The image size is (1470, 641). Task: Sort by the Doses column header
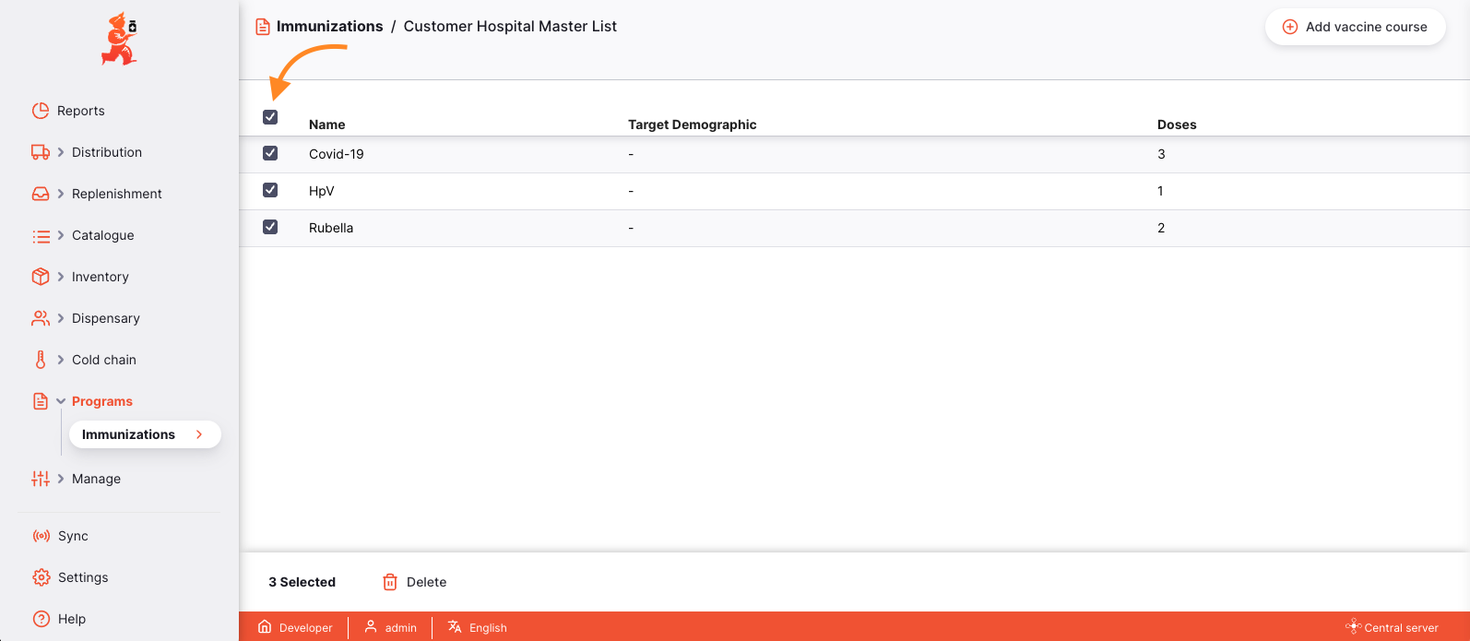coord(1177,125)
